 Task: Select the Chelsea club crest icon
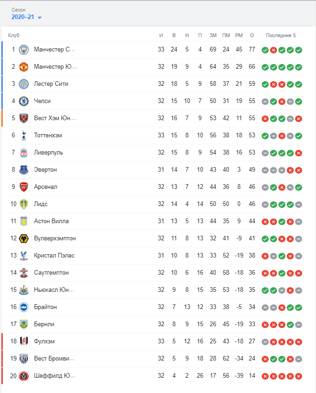[24, 101]
